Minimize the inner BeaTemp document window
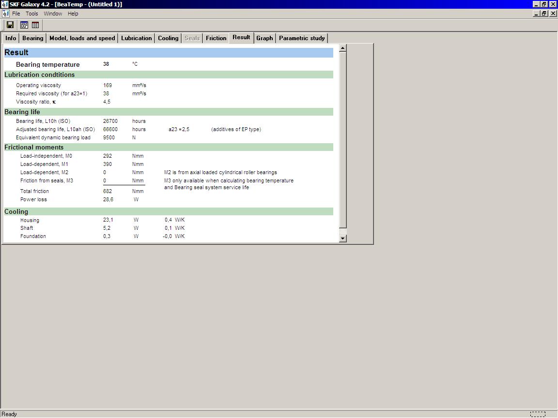558x418 pixels. click(536, 14)
